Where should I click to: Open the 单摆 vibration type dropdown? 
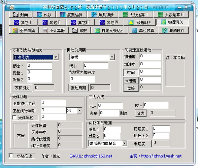click(112, 57)
